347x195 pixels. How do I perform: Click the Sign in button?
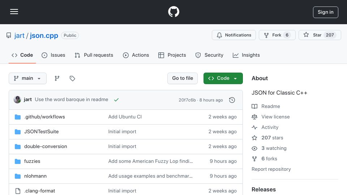326,12
